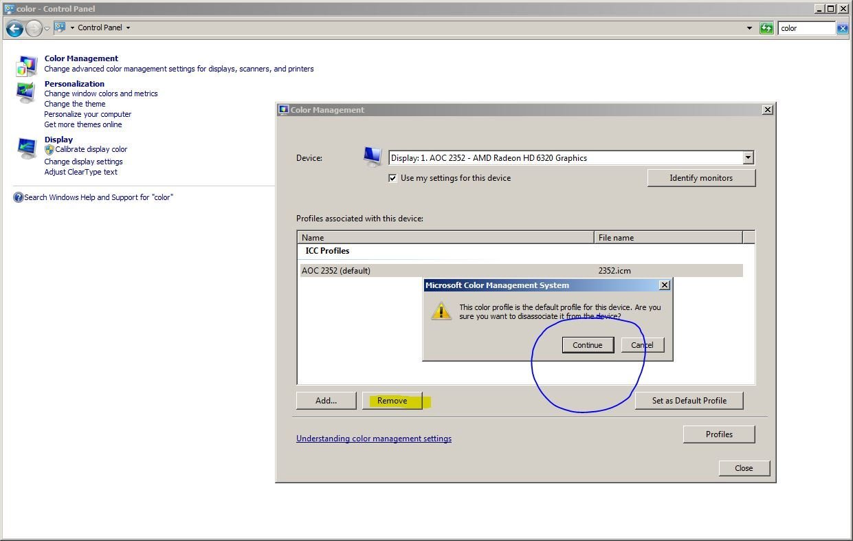
Task: Click the Close button in Color Management
Action: click(744, 468)
